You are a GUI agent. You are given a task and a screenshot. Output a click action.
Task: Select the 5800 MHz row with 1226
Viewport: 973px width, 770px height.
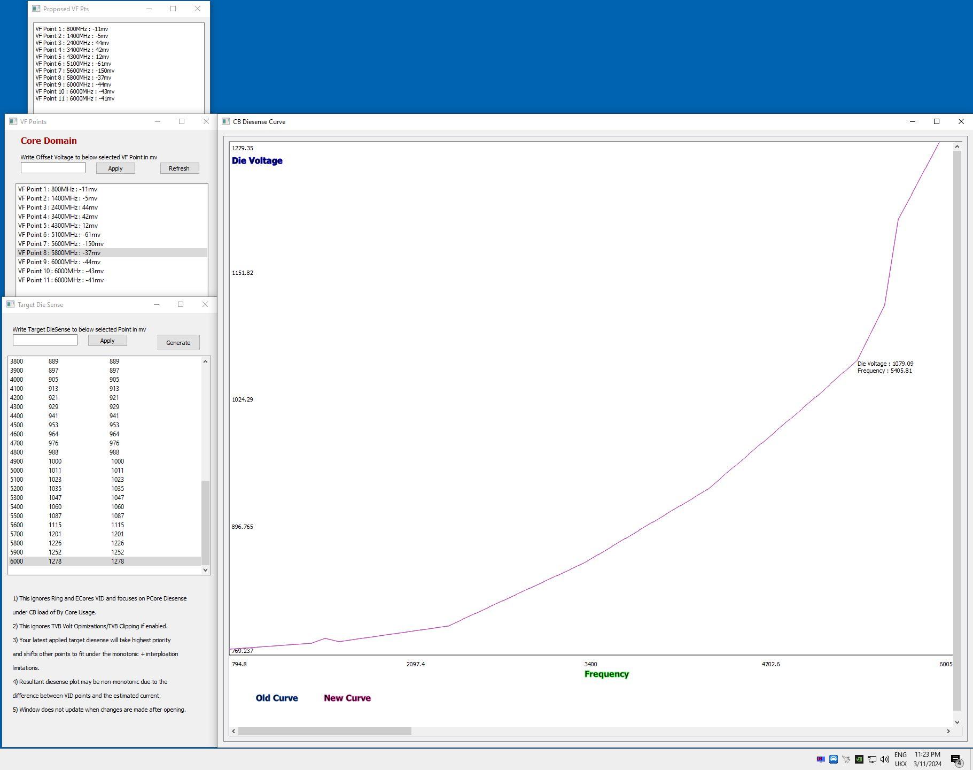click(105, 543)
